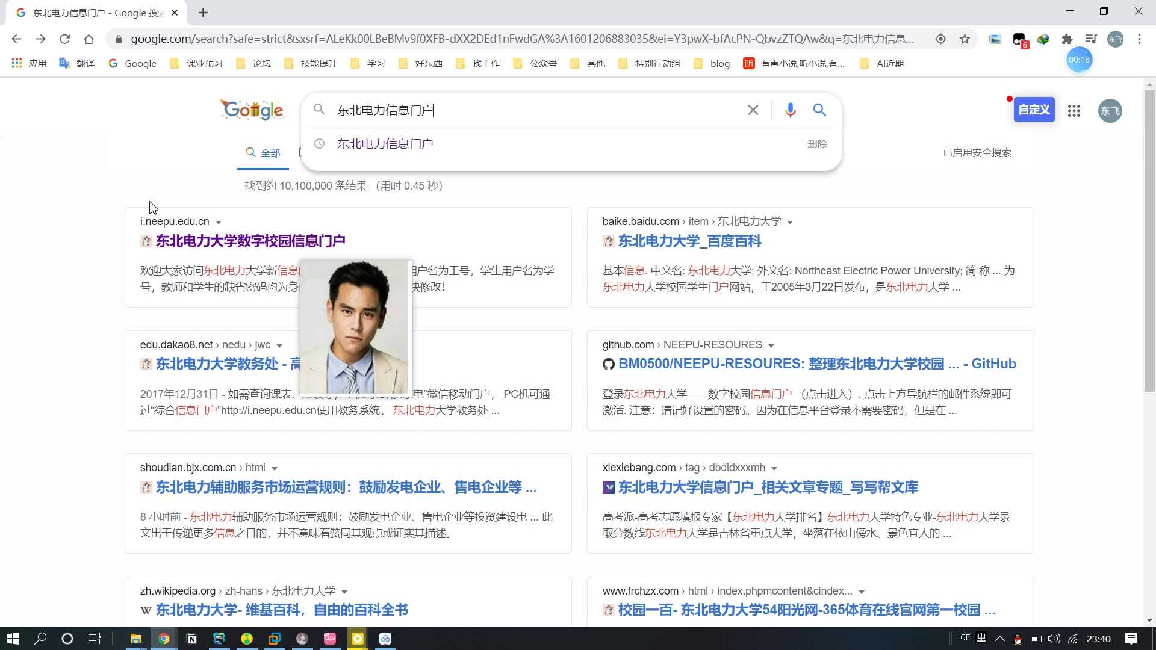Screen dimensions: 1156x650
Task: Click the floating actor photo thumbnail
Action: 355,327
